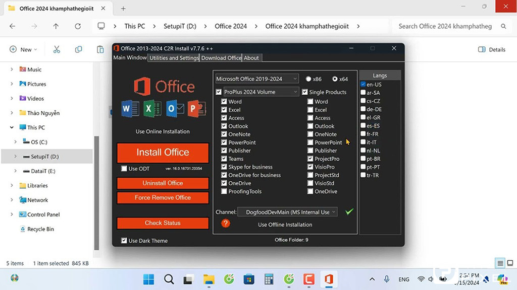Switch to Utilities and Settings tab

click(x=174, y=58)
